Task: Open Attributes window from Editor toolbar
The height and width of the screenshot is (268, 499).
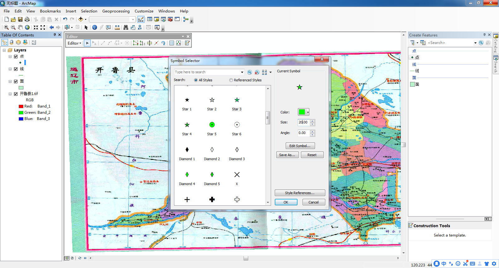Action: pos(172,43)
